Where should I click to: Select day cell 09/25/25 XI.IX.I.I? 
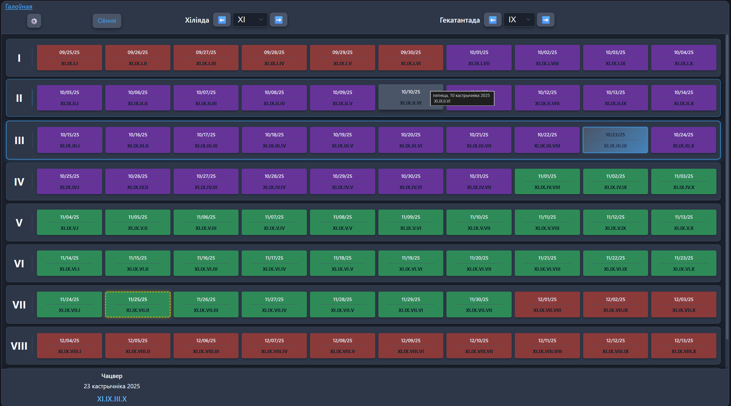[69, 57]
